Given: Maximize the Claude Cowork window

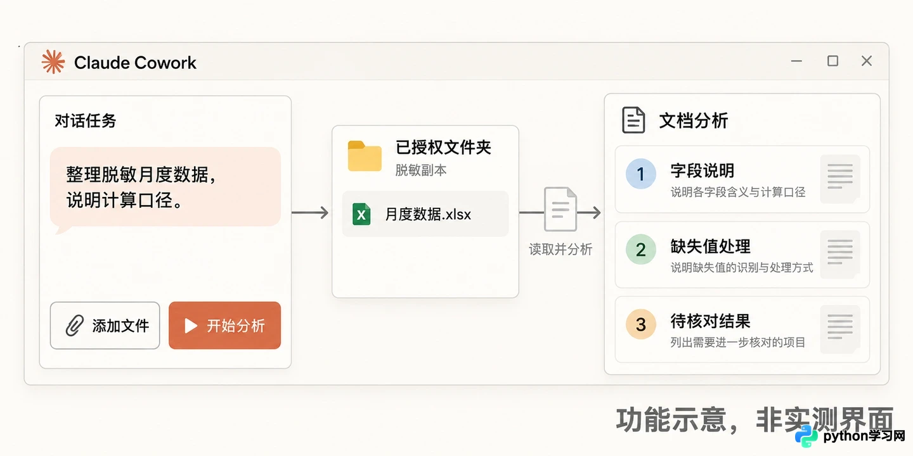Looking at the screenshot, I should [x=832, y=61].
